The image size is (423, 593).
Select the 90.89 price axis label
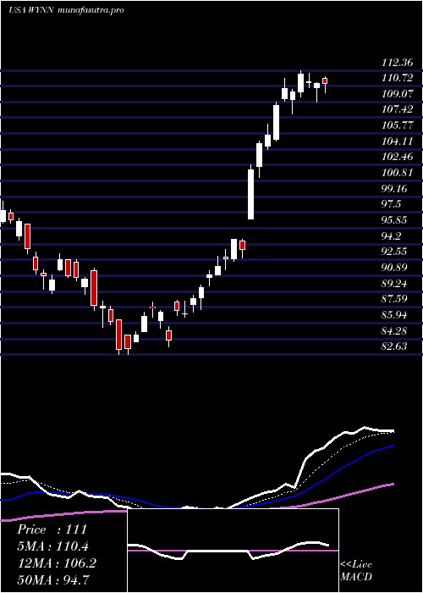[395, 268]
